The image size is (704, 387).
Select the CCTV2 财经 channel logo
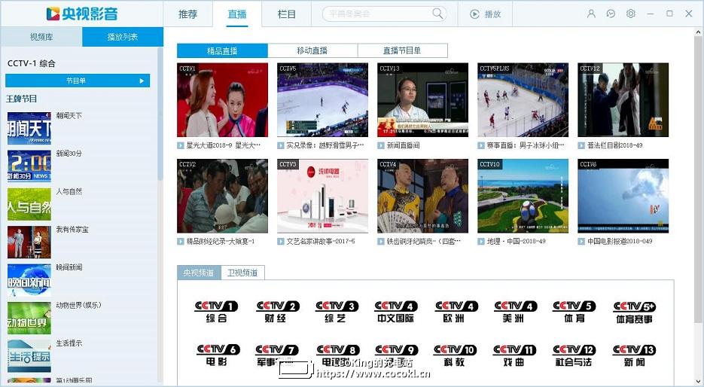pos(278,312)
